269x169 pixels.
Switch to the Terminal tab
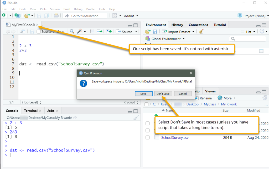pos(31,111)
